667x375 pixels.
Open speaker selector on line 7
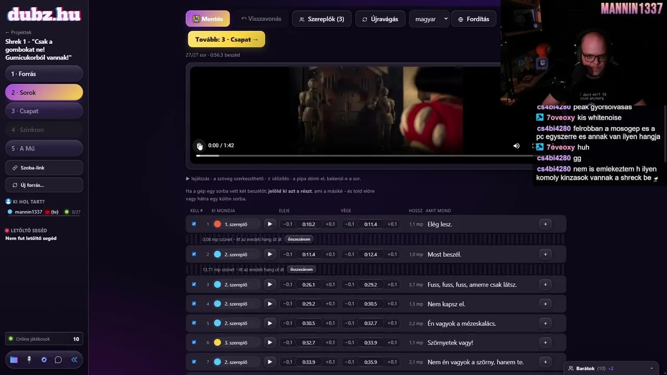[x=236, y=362]
